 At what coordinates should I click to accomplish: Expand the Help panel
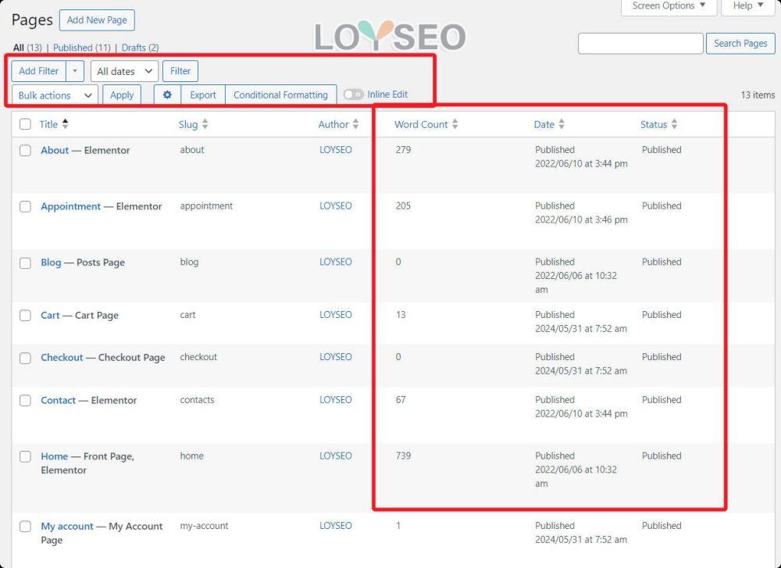coord(748,6)
